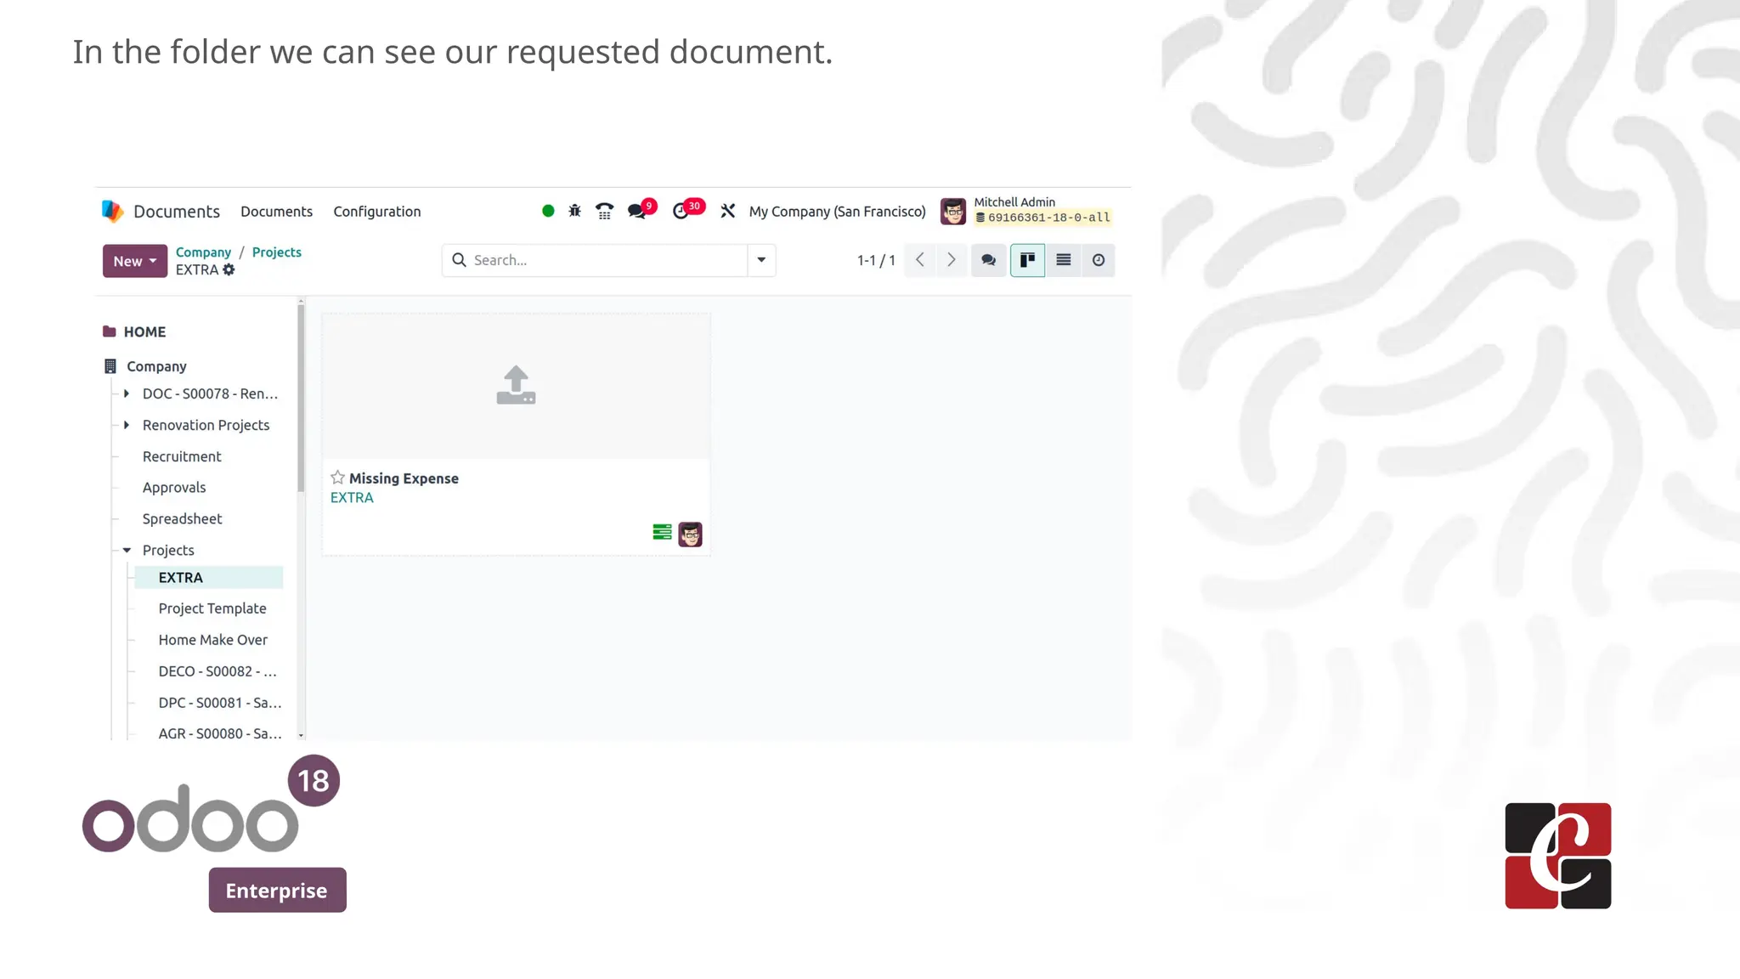Switch to list view
The height and width of the screenshot is (979, 1740).
1063,260
